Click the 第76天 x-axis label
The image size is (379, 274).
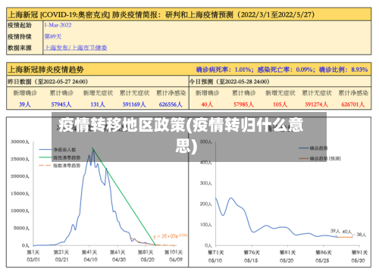pos(252,252)
